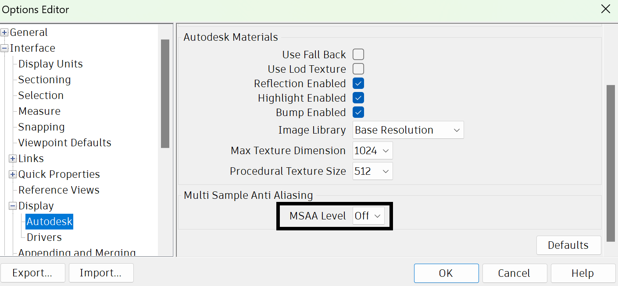
Task: Uncheck the Bump Enabled option
Action: point(358,112)
